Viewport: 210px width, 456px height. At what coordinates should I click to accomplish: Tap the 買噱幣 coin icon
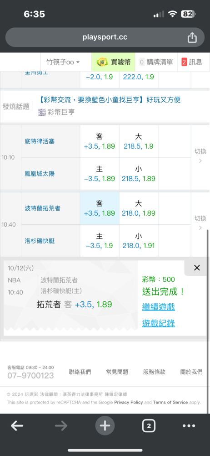(x=101, y=62)
